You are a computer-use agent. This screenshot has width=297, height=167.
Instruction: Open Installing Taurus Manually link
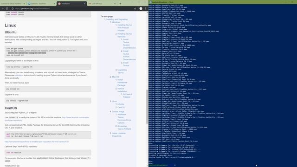click(124, 35)
